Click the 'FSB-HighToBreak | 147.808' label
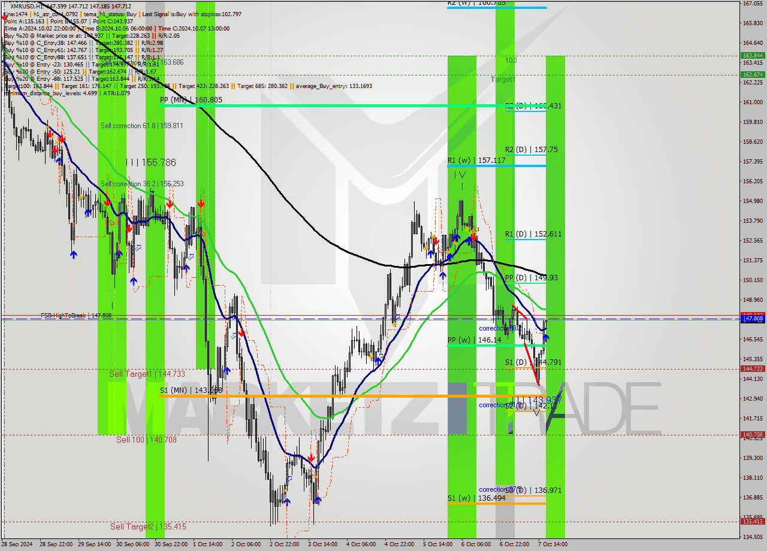 pos(76,315)
